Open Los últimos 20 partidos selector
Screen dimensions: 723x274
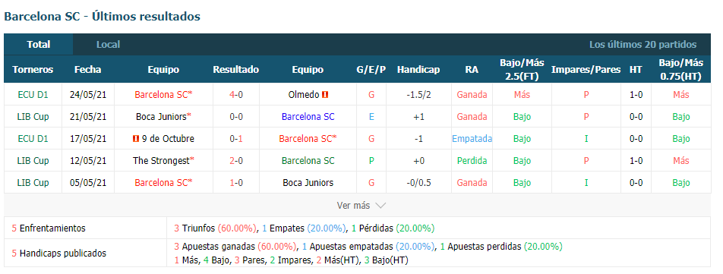click(x=642, y=45)
